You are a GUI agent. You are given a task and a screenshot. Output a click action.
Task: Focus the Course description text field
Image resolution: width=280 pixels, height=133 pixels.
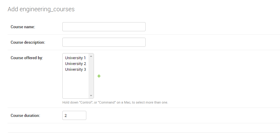(x=104, y=42)
